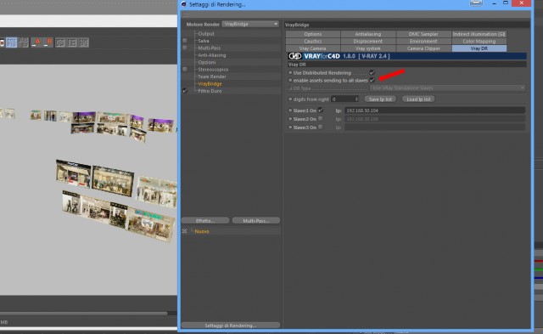Screen dimensions: 543x334
Task: Uncheck Use Distributed Rendering
Action: 372,72
